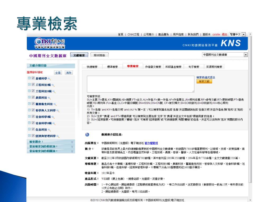Click the scrollbar up arrow
Screen dimensions: 270x202
point(250,34)
